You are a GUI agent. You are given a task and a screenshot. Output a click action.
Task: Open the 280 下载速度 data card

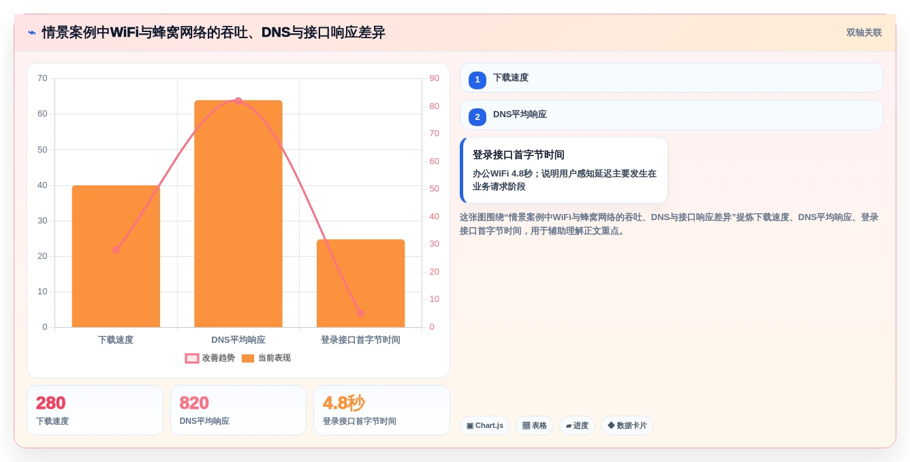(x=95, y=410)
